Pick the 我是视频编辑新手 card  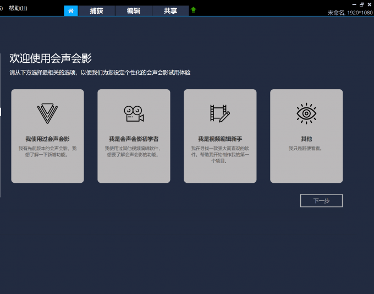(220, 136)
